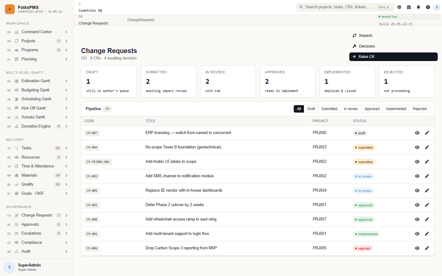Expand Planning chevron in sidebar
Image resolution: width=442 pixels, height=276 pixels.
pos(66,59)
